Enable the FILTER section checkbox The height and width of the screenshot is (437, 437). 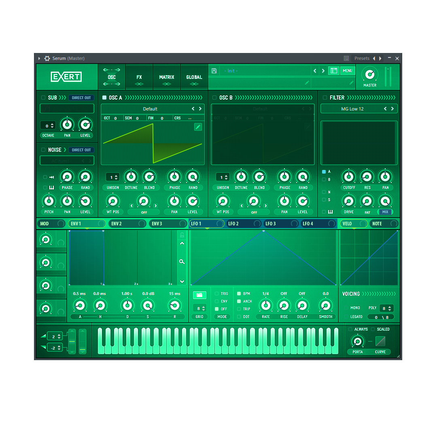[x=325, y=98]
